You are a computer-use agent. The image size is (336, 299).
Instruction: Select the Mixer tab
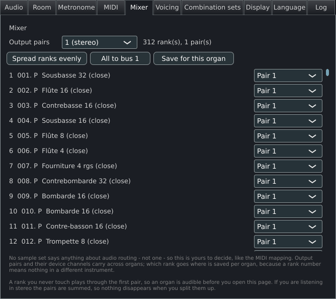(x=139, y=8)
